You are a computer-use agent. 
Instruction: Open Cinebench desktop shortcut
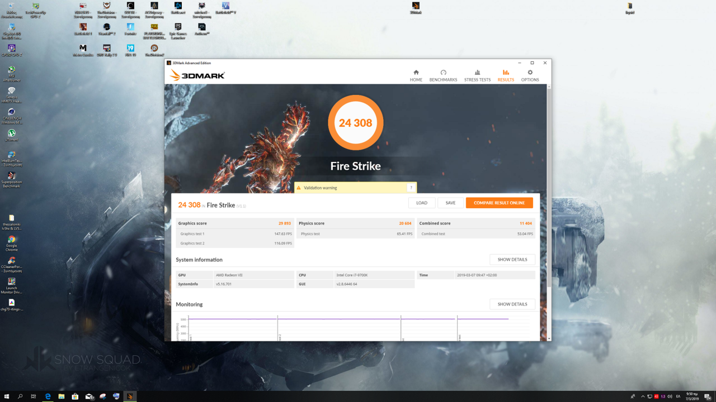click(x=11, y=116)
